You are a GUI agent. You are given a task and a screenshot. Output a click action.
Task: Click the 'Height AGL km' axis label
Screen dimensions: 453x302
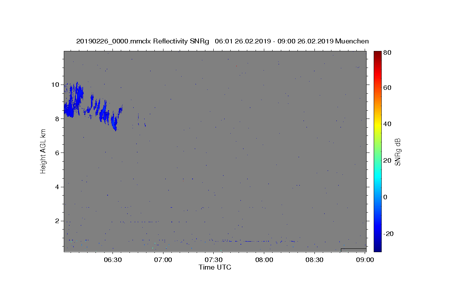[43, 151]
